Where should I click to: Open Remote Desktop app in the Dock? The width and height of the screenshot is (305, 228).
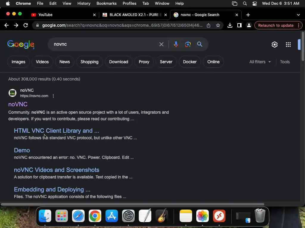pyautogui.click(x=219, y=216)
